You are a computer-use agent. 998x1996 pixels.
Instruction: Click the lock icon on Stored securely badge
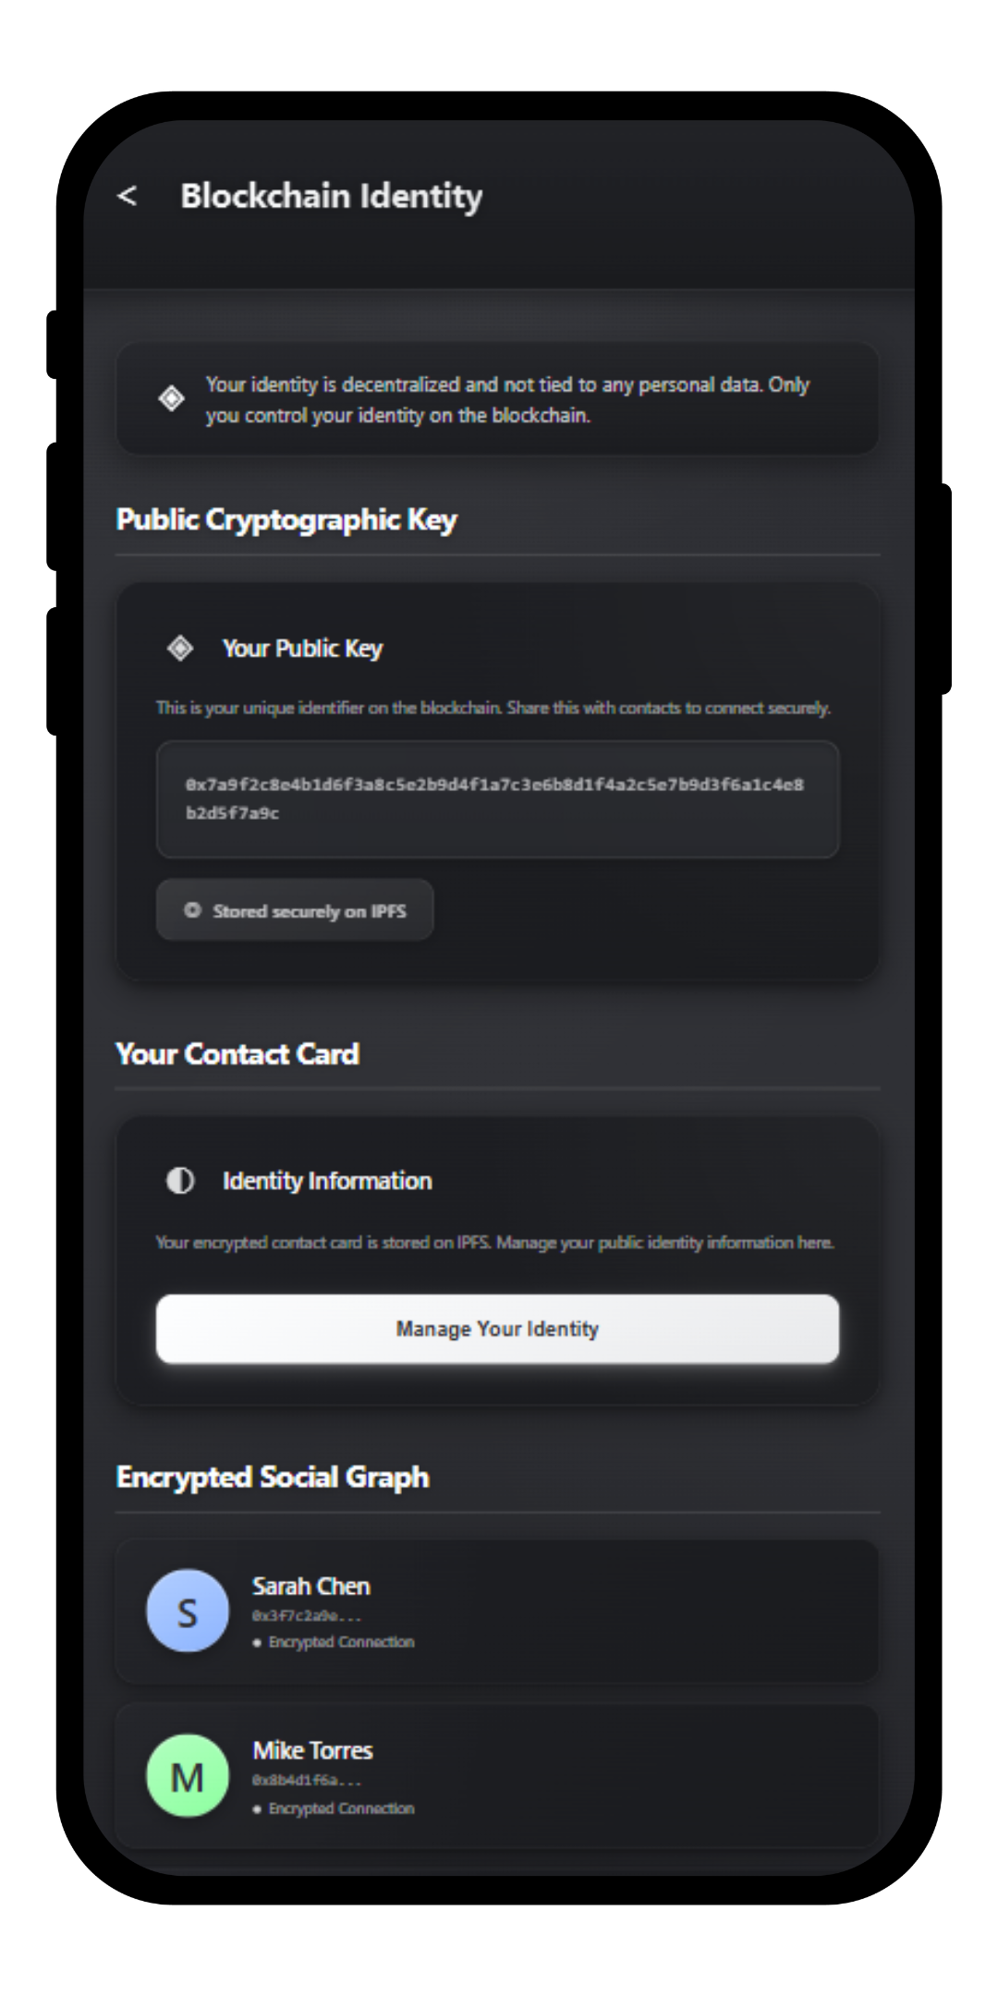(192, 910)
